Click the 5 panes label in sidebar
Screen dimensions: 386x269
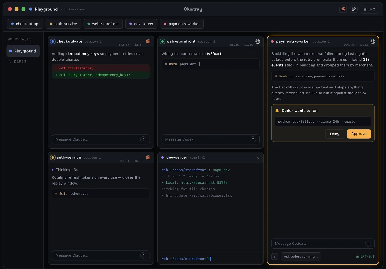pos(18,61)
